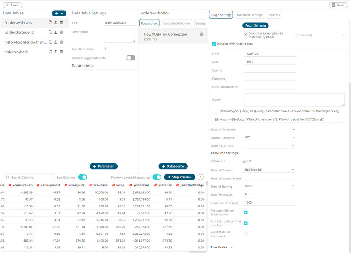Toggle Includes Aggregate Data switch
Image resolution: width=351 pixels, height=253 pixels.
(x=131, y=58)
